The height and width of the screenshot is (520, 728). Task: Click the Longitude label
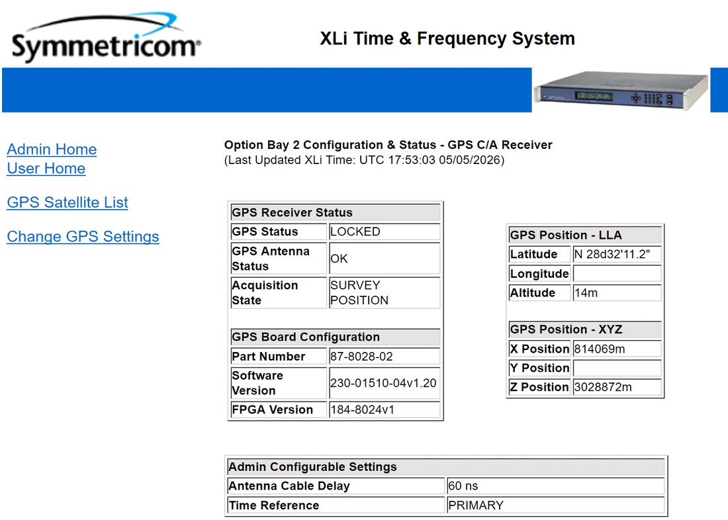click(539, 273)
